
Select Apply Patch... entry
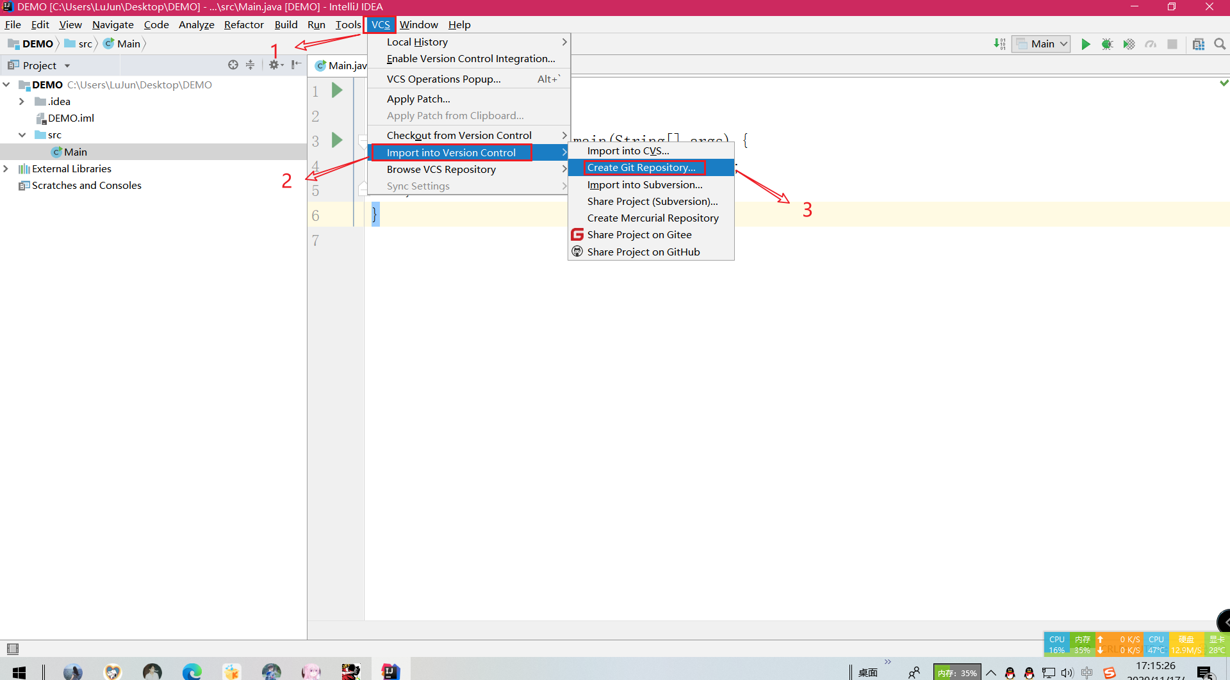(469, 99)
